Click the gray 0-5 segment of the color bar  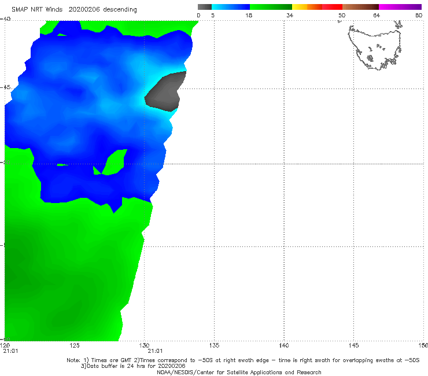coord(204,7)
